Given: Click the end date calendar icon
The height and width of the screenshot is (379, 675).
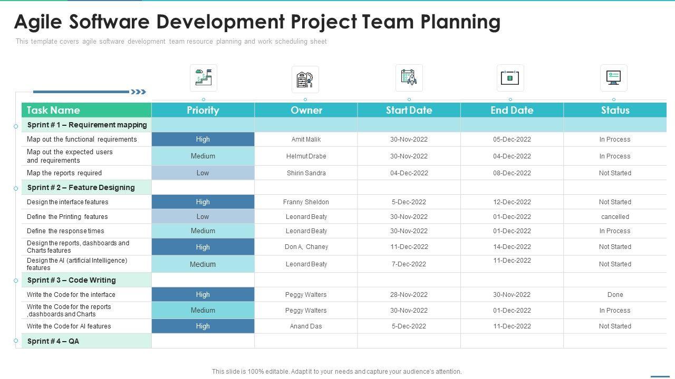Looking at the screenshot, I should click(510, 78).
